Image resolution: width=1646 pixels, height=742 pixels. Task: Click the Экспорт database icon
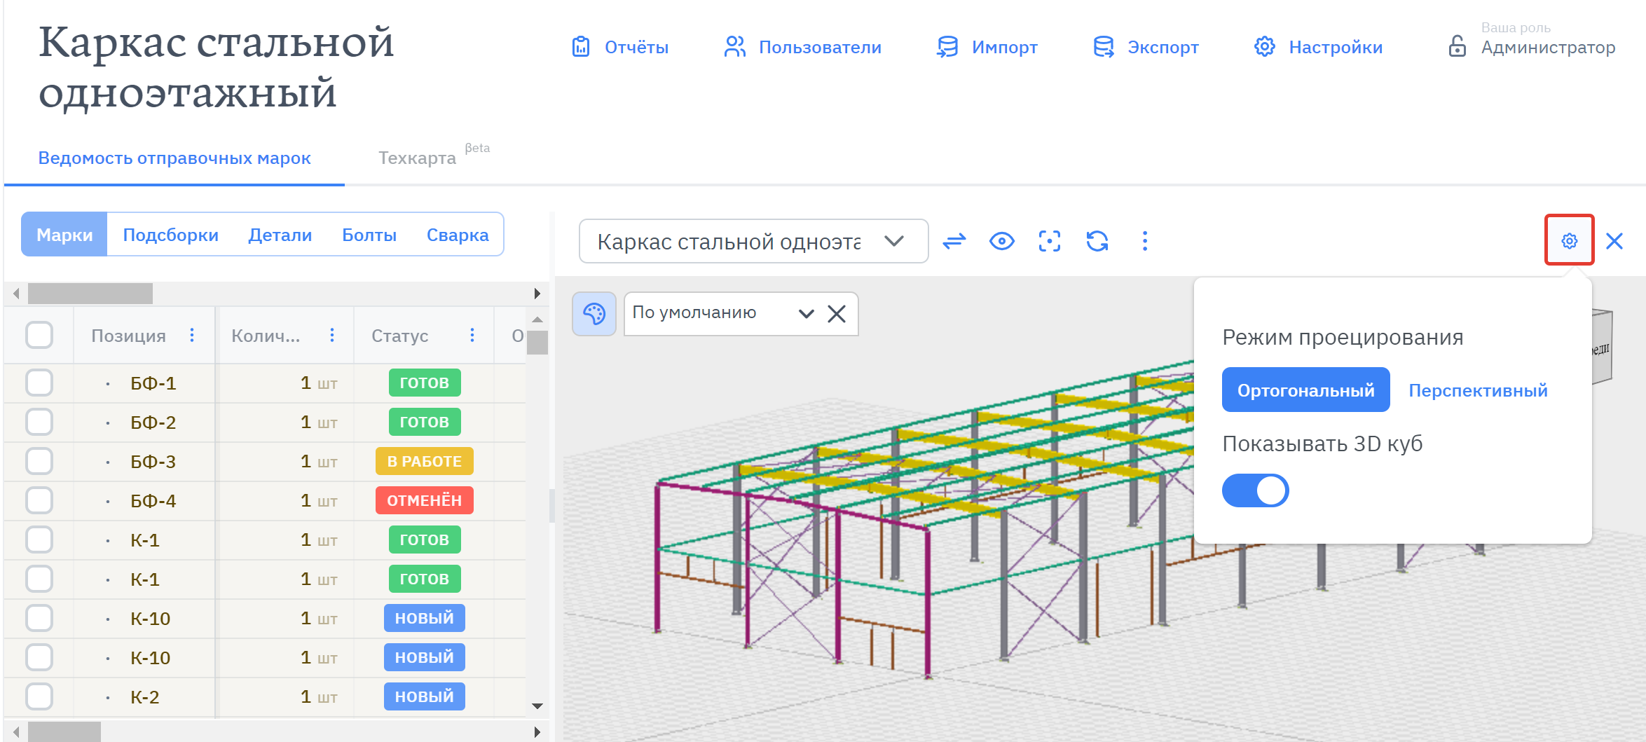point(1104,47)
